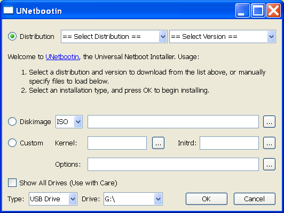Focus the Options text field
The height and width of the screenshot is (213, 284).
[x=173, y=164]
